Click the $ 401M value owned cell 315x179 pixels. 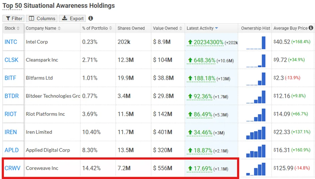coord(163,132)
